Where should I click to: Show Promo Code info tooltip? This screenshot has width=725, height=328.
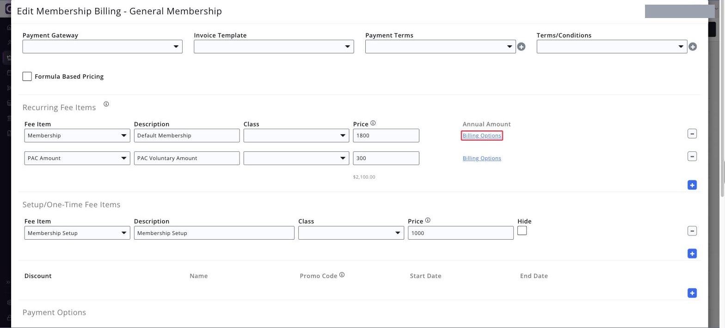coord(342,275)
